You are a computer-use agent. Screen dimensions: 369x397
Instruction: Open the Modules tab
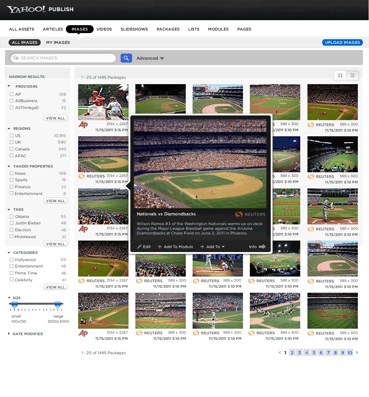pyautogui.click(x=218, y=29)
